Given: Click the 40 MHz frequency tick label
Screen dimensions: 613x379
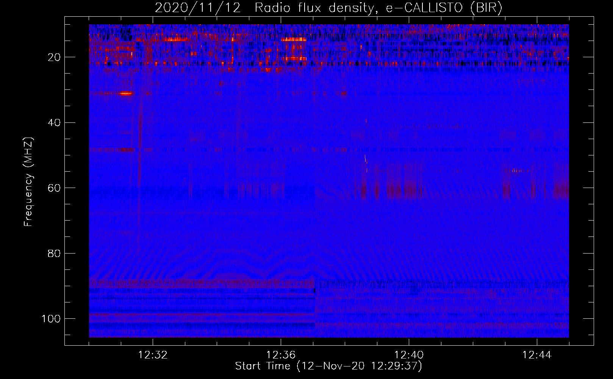Looking at the screenshot, I should (x=54, y=123).
